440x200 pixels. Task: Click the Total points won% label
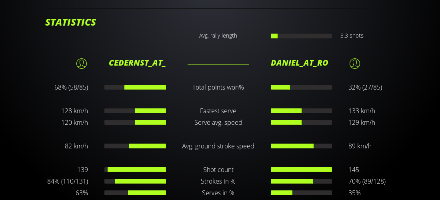tap(218, 87)
